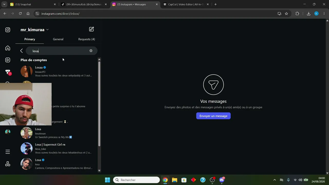
Task: Open the hamburger More menu
Action: click(x=8, y=152)
